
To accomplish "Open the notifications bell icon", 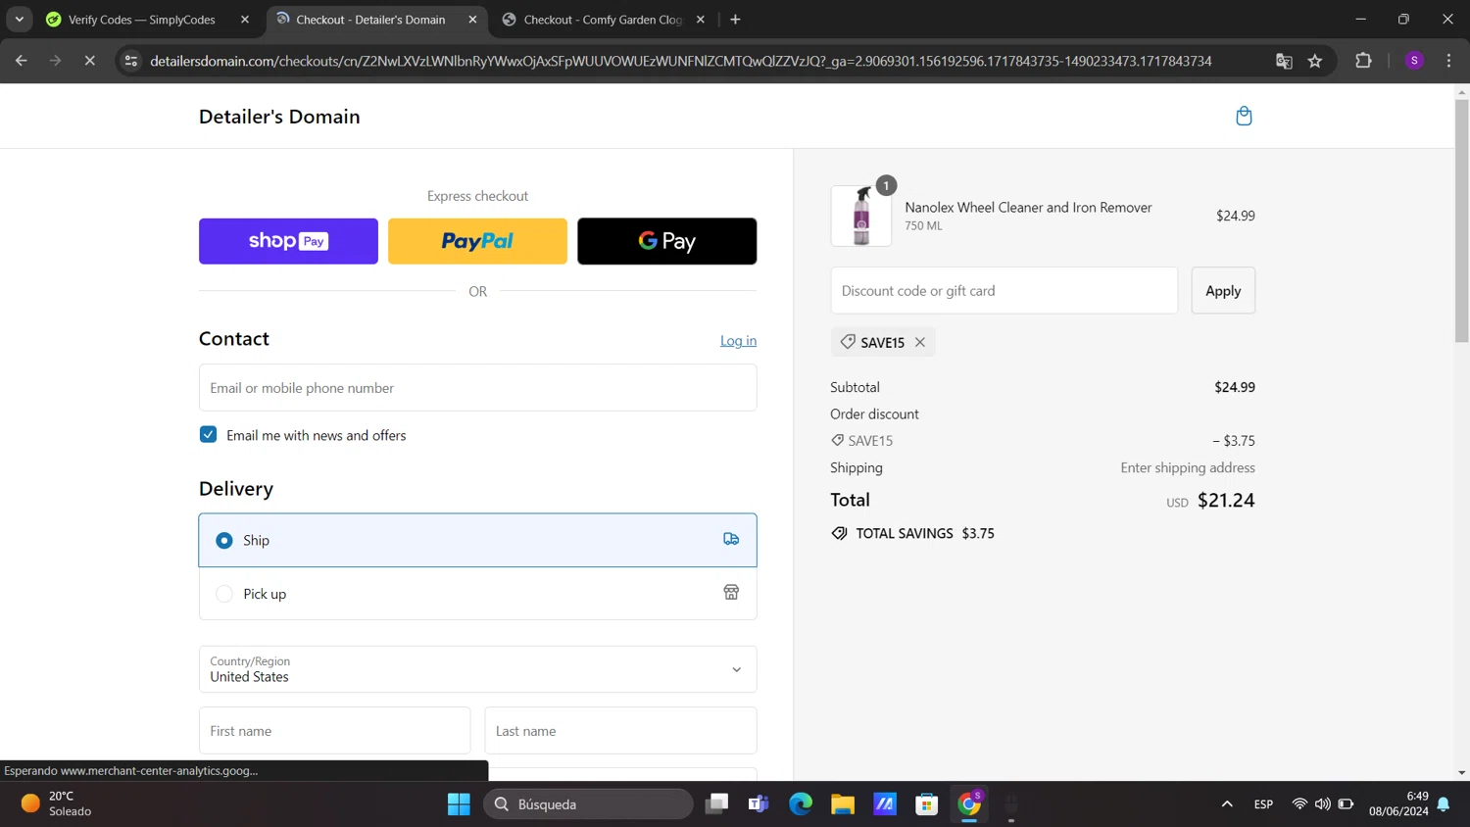I will point(1444,804).
